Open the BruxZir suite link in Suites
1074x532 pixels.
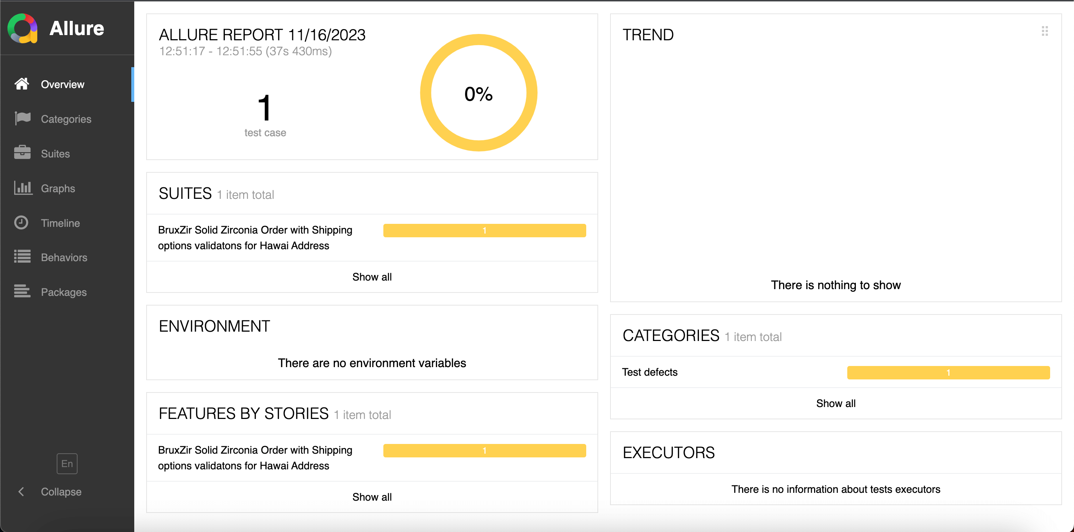(x=255, y=238)
